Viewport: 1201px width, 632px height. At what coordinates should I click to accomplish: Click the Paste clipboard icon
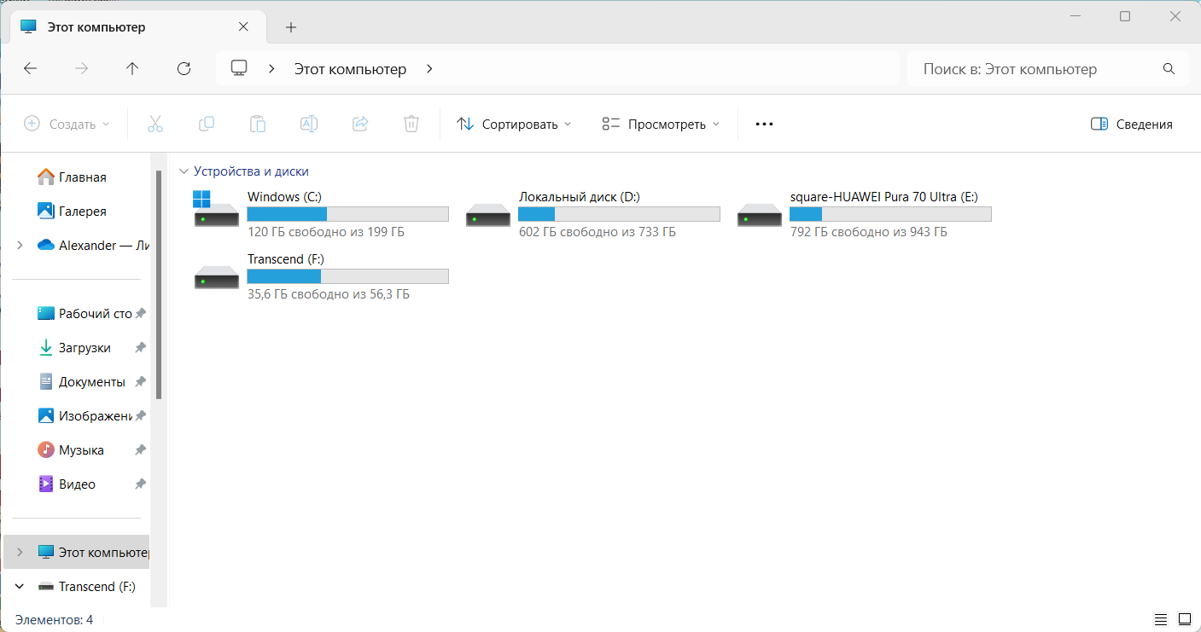(257, 124)
